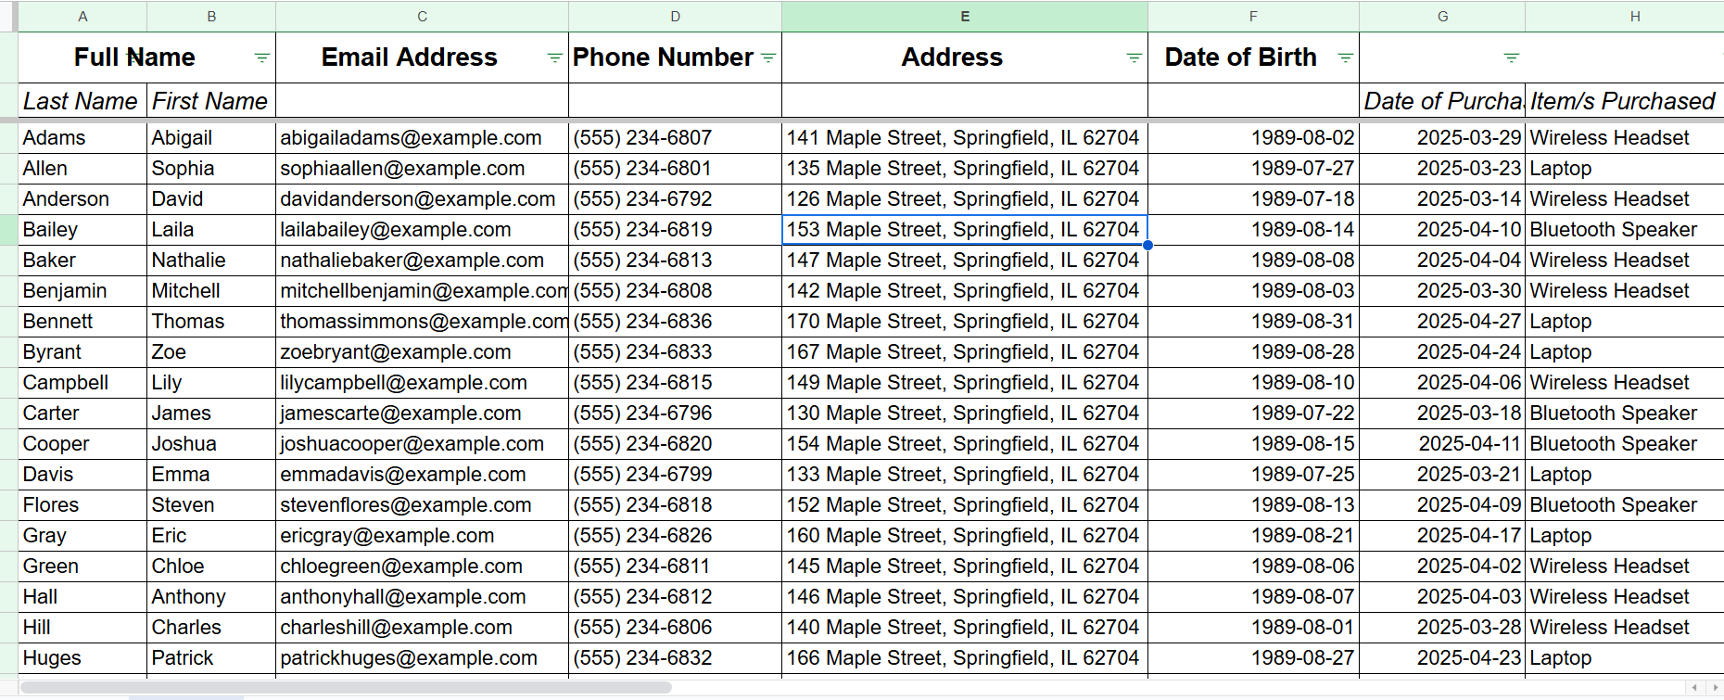Expand the Date of Birth filter

1346,58
